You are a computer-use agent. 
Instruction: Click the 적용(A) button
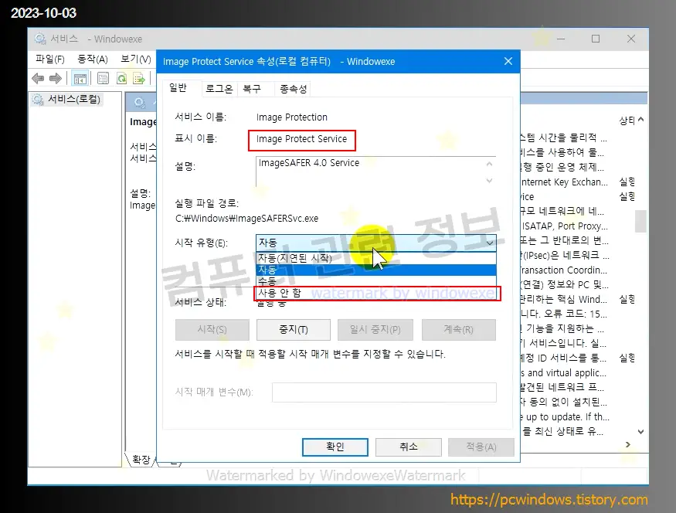click(x=481, y=447)
